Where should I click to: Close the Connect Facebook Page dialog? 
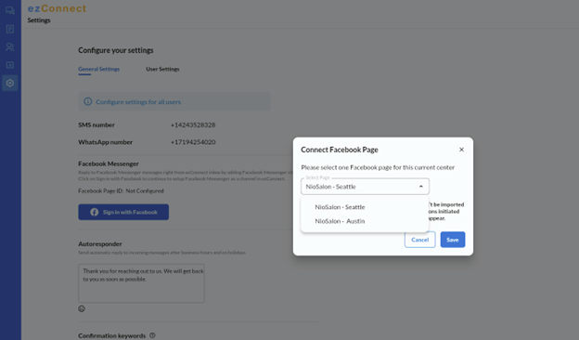461,150
